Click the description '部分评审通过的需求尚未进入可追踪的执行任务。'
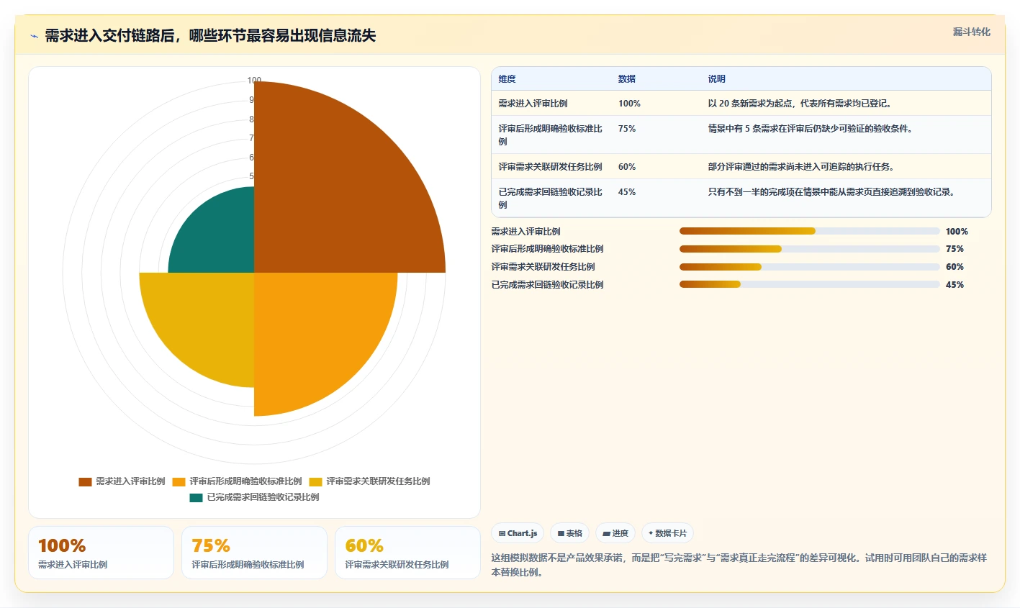 point(802,167)
